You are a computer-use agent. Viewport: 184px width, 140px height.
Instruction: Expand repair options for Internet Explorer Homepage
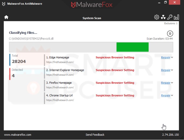172,70
